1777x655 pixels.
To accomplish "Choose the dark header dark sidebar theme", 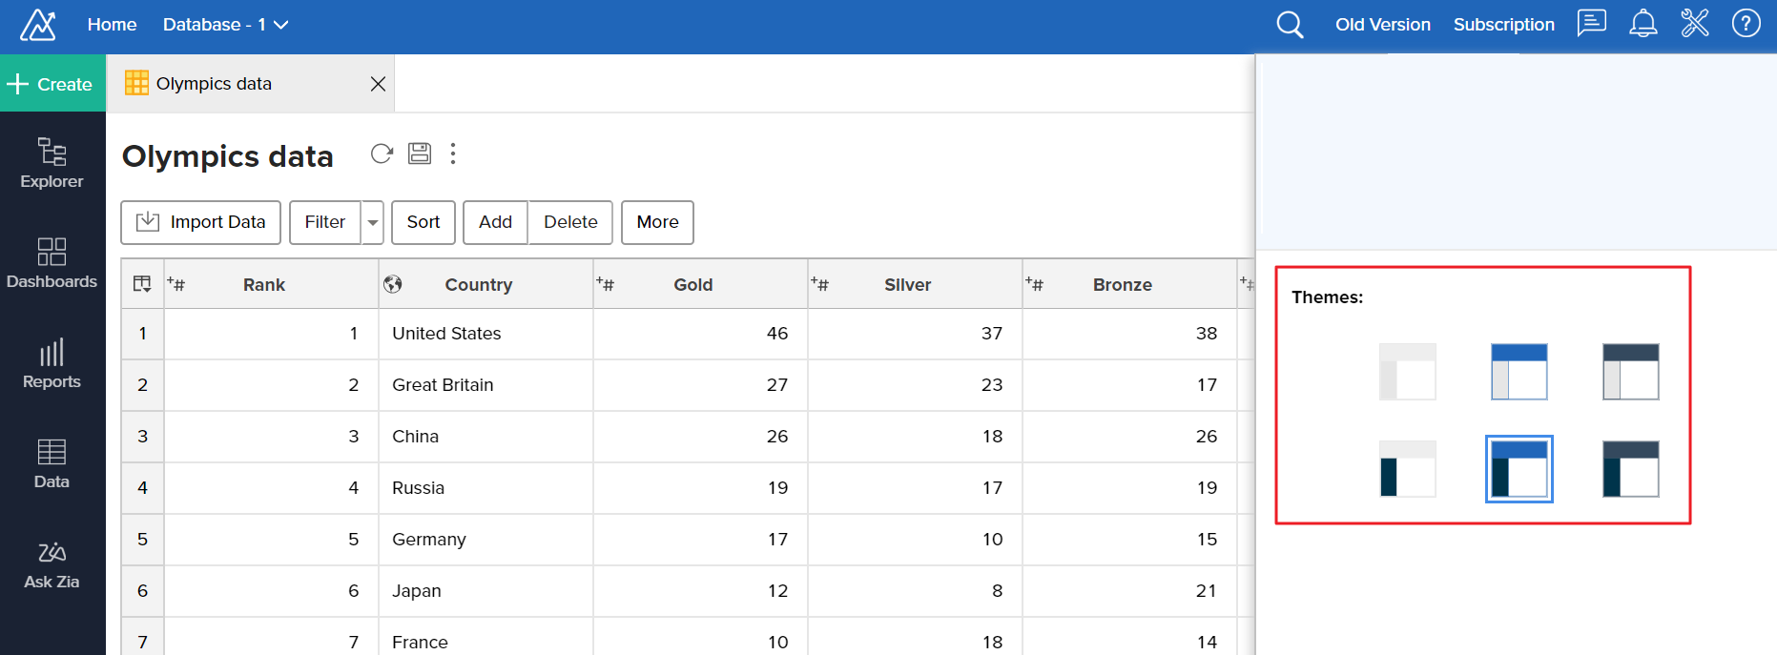I will click(x=1630, y=469).
